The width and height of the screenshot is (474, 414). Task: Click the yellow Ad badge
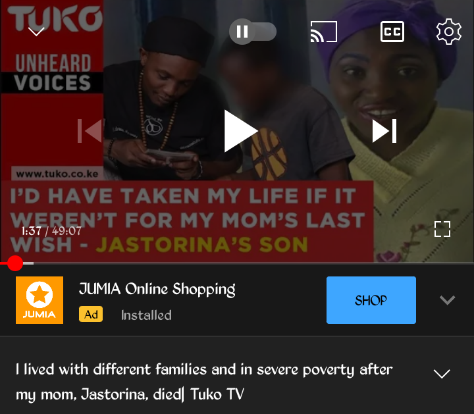coord(91,314)
